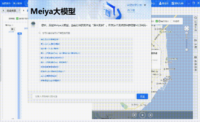Toggle the green checkbox above the timeline

pos(17,18)
